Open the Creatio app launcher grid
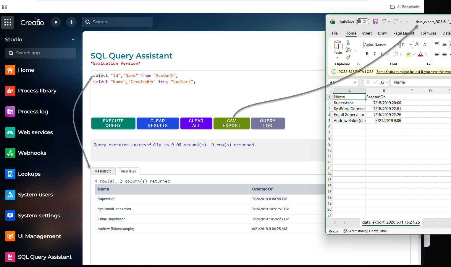Viewport: 451px width, 267px height. click(x=8, y=22)
